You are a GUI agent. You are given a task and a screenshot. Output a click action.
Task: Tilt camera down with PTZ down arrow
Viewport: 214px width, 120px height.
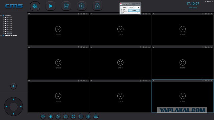point(13,114)
